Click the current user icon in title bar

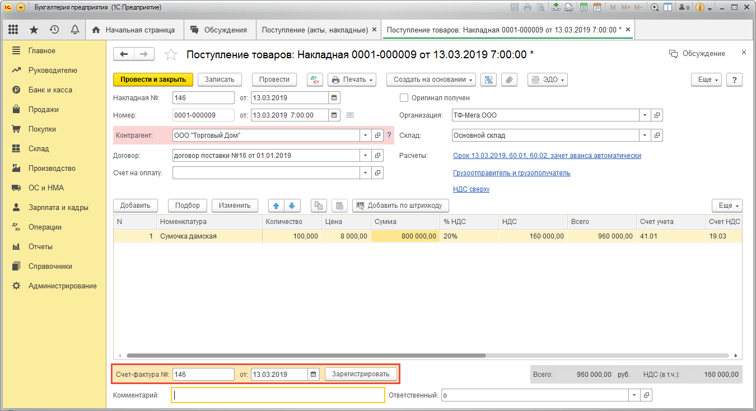[684, 7]
